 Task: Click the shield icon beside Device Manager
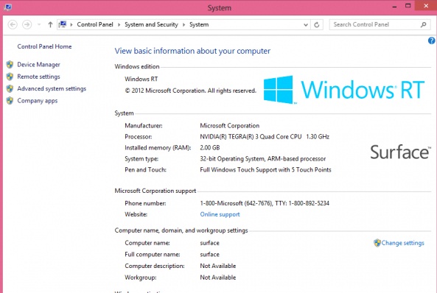coord(10,65)
